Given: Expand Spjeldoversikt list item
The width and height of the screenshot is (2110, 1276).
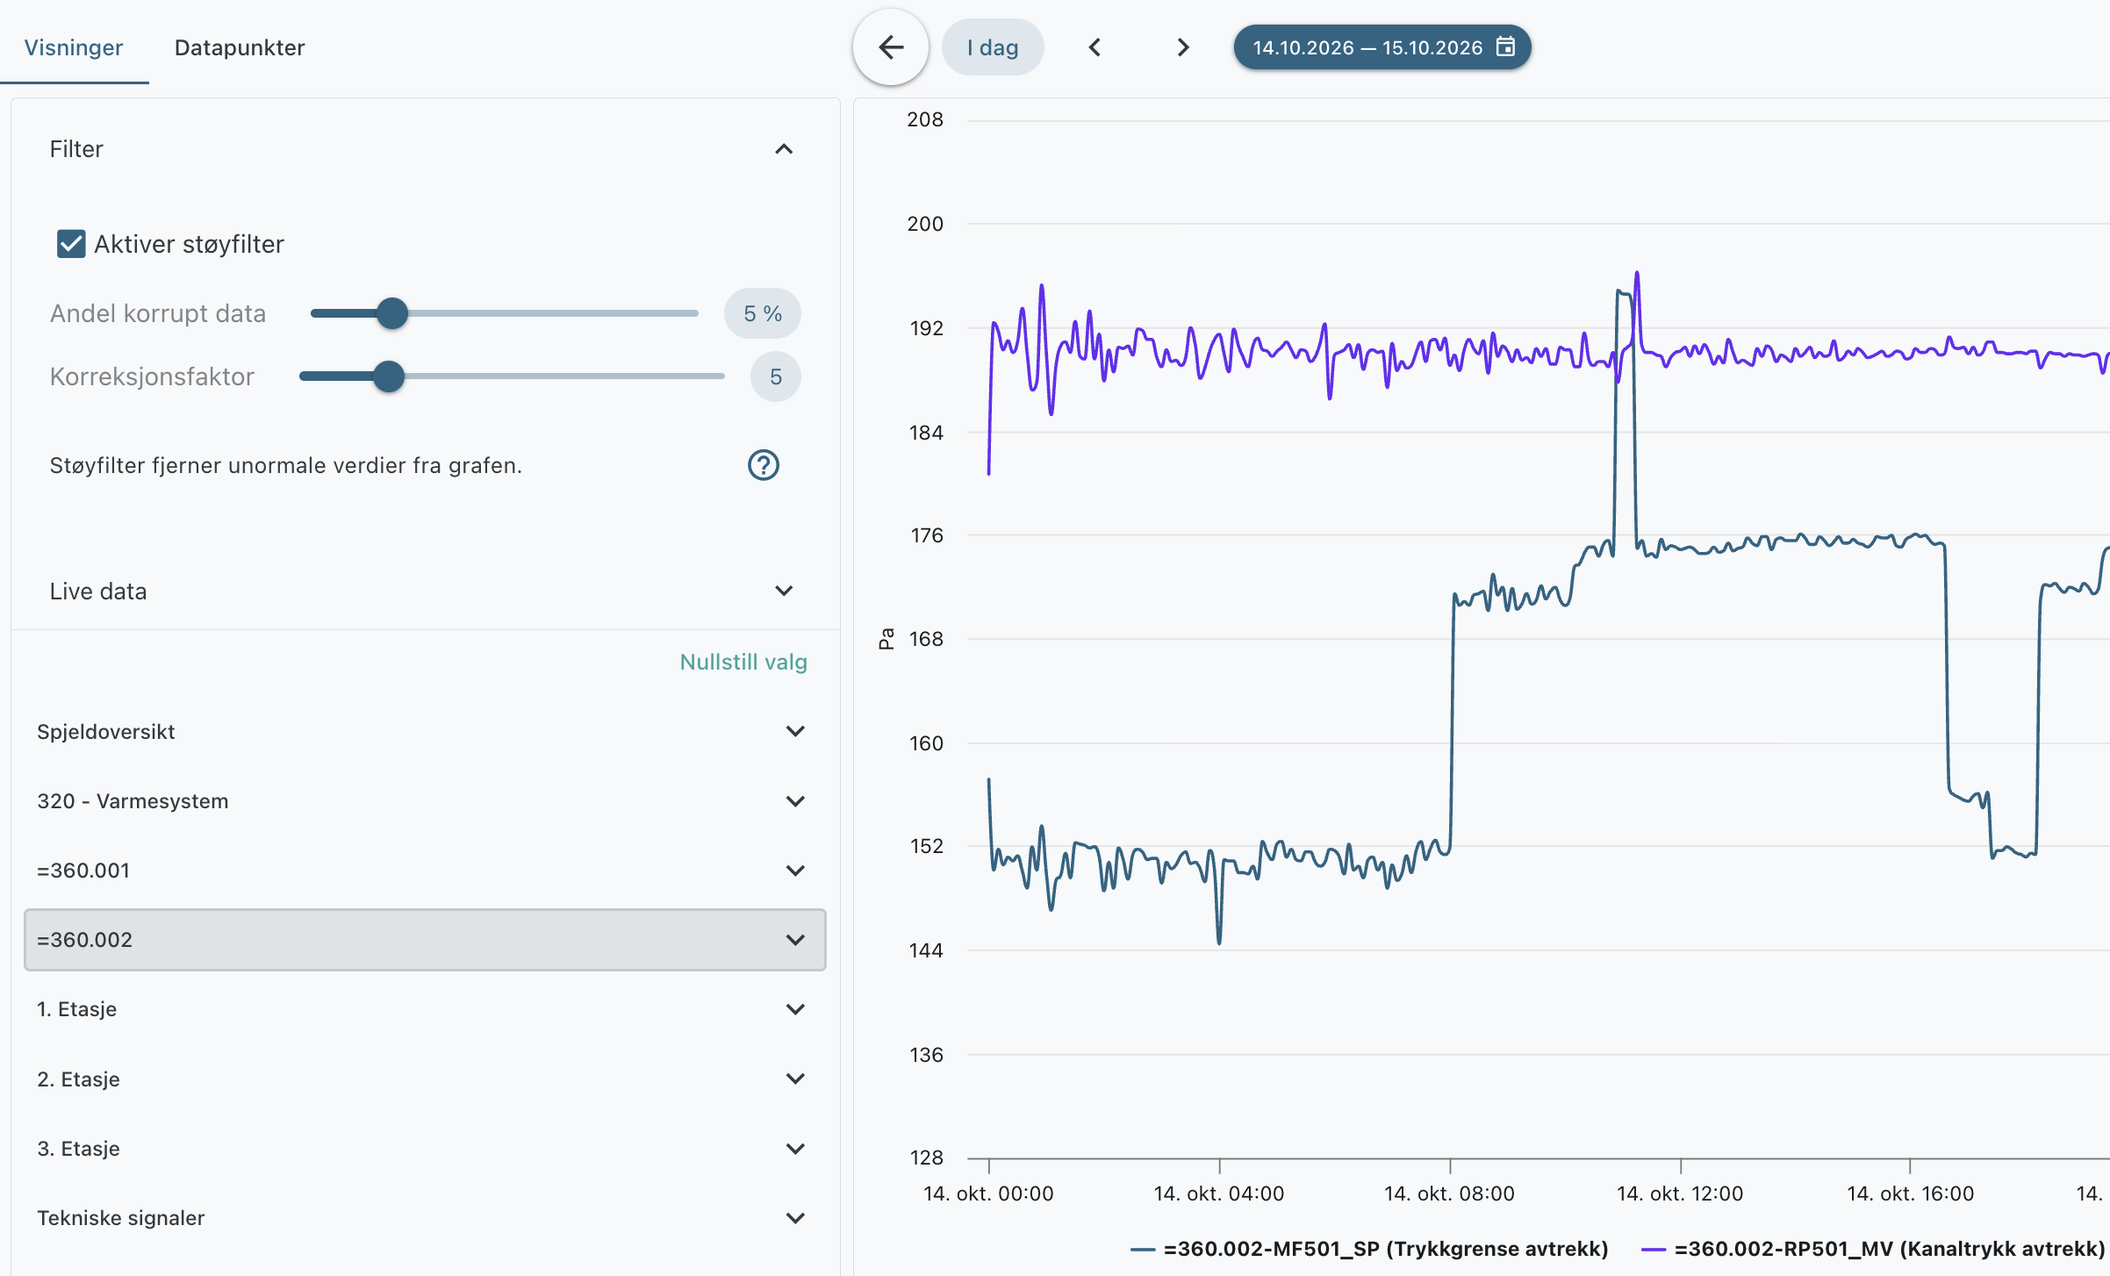Looking at the screenshot, I should coord(425,732).
